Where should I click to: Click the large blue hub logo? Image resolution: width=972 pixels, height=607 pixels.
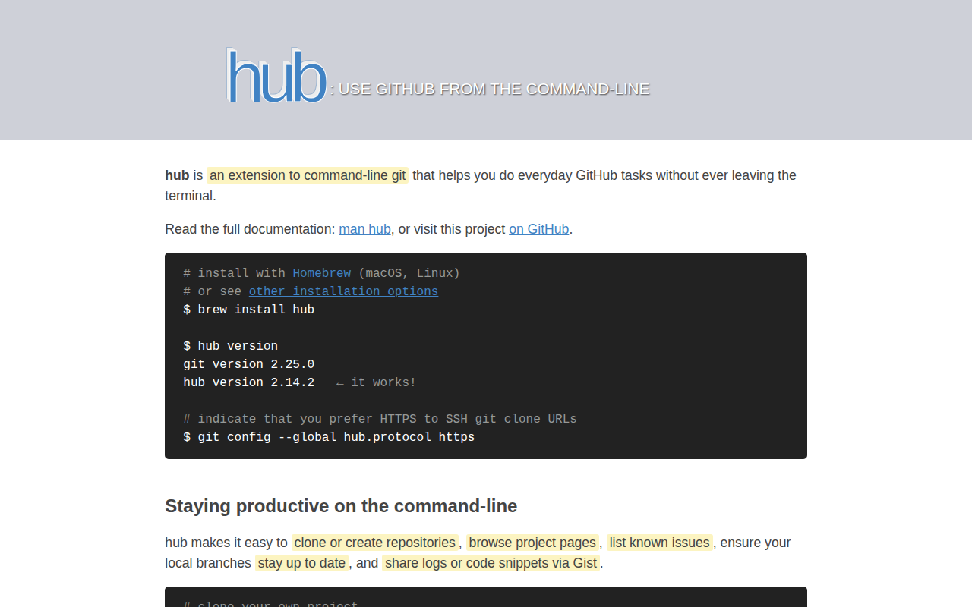pyautogui.click(x=276, y=75)
